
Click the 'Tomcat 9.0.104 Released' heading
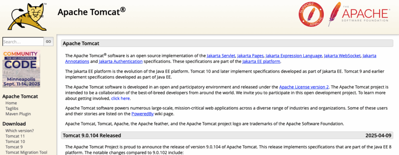click(x=92, y=136)
